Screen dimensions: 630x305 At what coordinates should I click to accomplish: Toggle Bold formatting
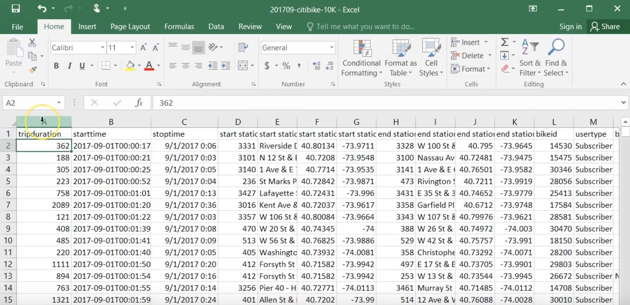coord(56,66)
